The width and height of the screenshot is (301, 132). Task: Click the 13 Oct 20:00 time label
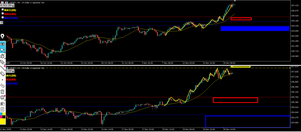26,63
